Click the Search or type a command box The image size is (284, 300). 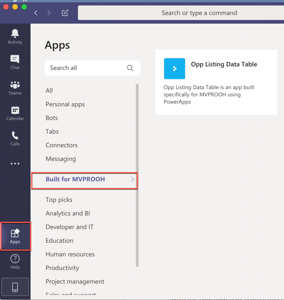[x=181, y=13]
